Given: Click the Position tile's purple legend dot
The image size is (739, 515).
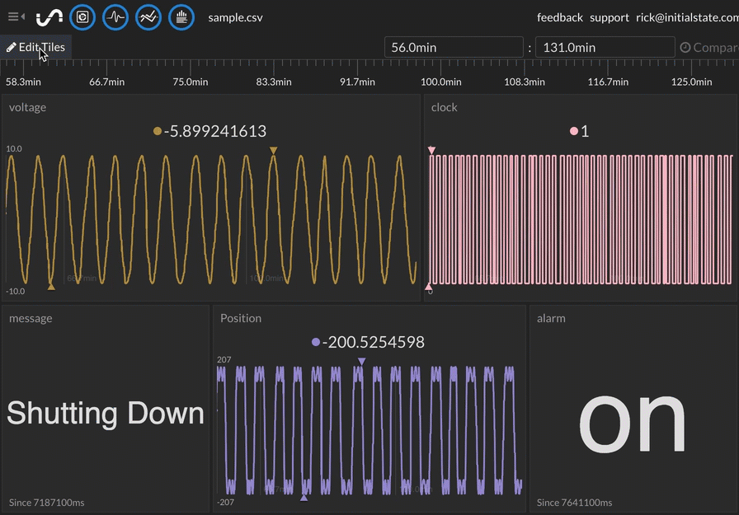Looking at the screenshot, I should coord(316,342).
